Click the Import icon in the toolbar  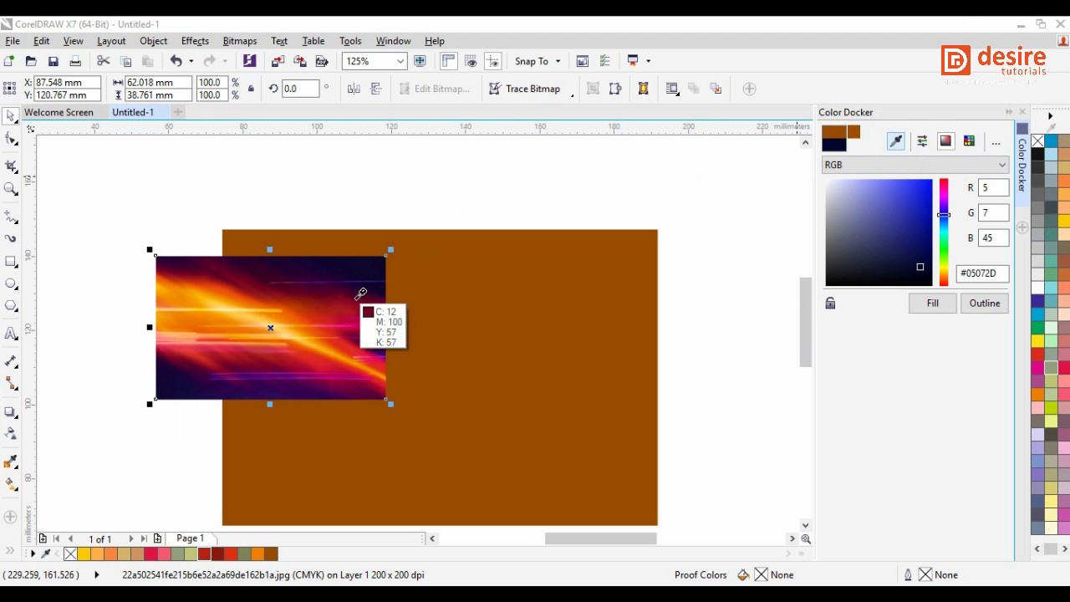pos(278,61)
